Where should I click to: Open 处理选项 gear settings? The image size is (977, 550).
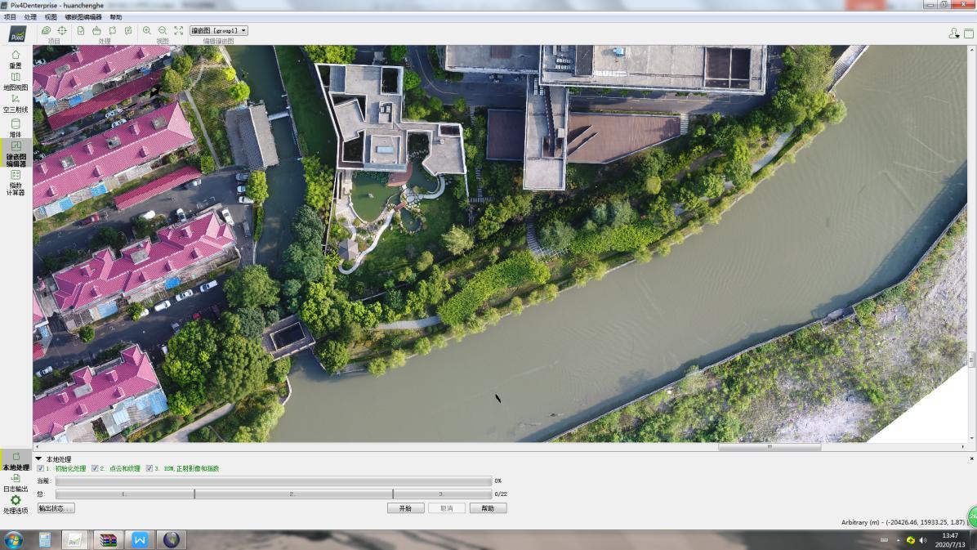[16, 505]
